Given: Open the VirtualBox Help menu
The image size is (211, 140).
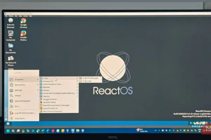Looking at the screenshot, I should (x=30, y=16).
